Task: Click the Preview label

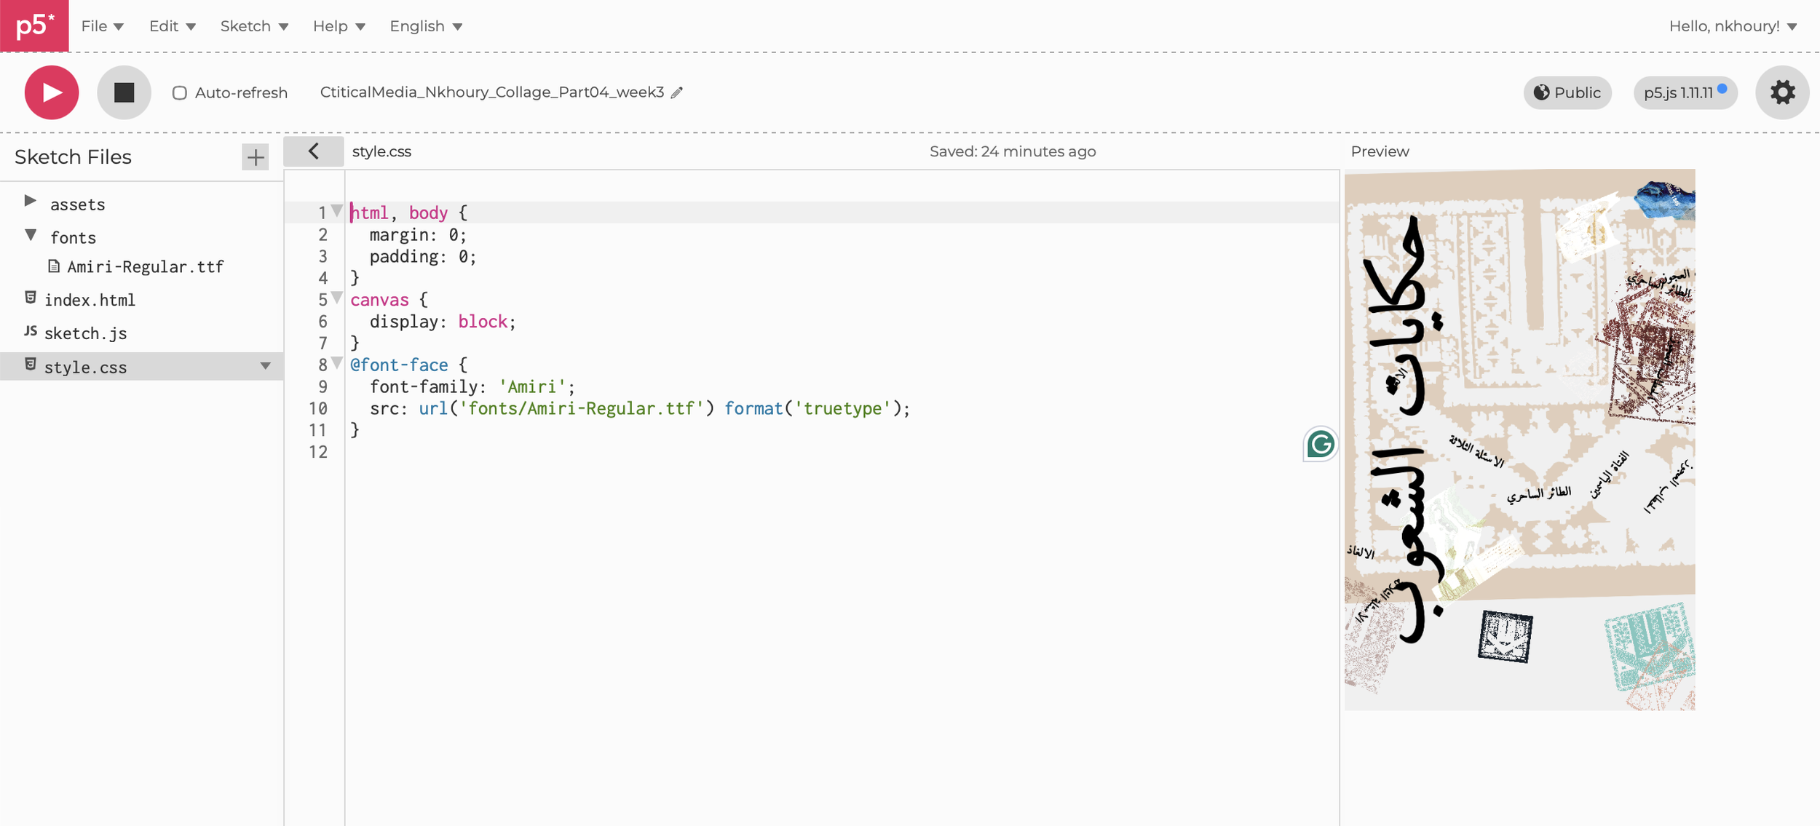Action: (1380, 151)
